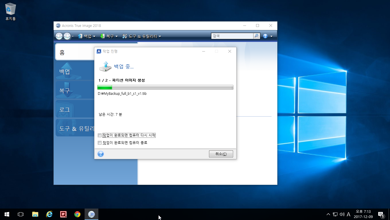This screenshot has height=220, width=390.
Task: Open the red square app on taskbar
Action: 63,214
